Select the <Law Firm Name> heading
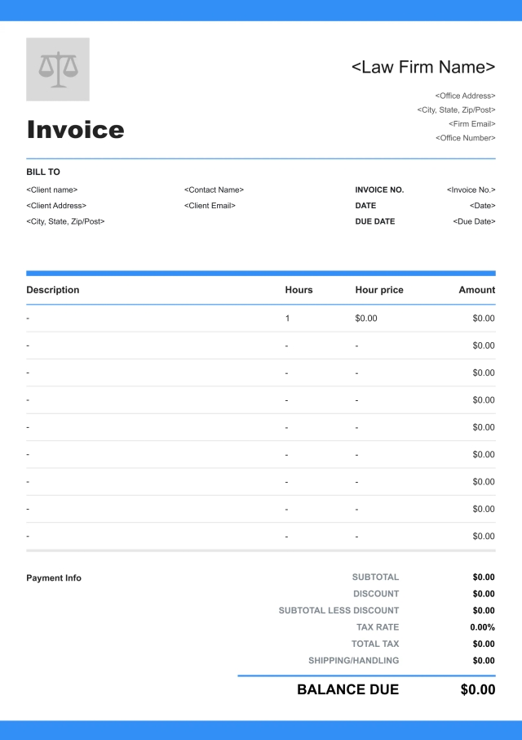The image size is (522, 740). (423, 67)
